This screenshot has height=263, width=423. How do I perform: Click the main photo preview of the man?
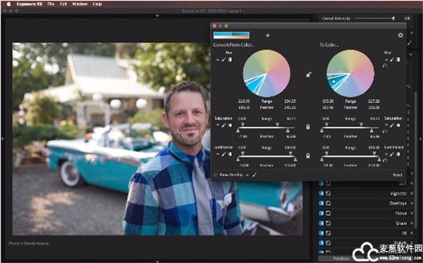point(157,139)
